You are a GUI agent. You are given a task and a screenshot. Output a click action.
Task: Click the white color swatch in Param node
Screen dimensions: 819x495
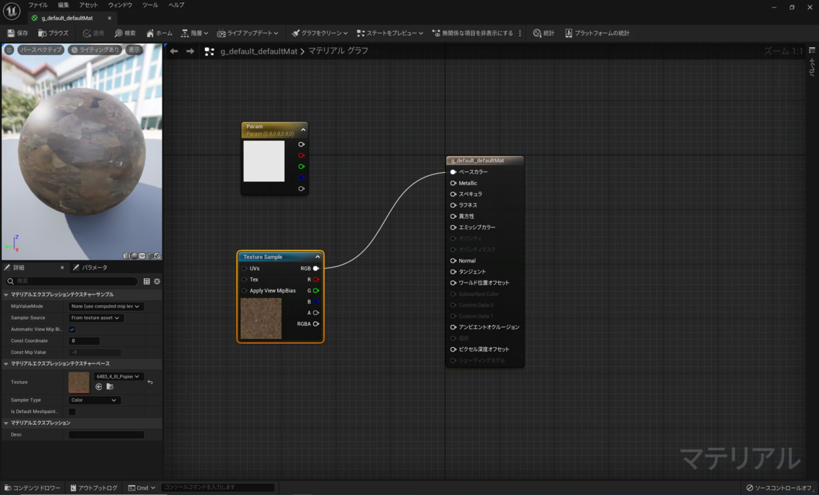point(264,162)
